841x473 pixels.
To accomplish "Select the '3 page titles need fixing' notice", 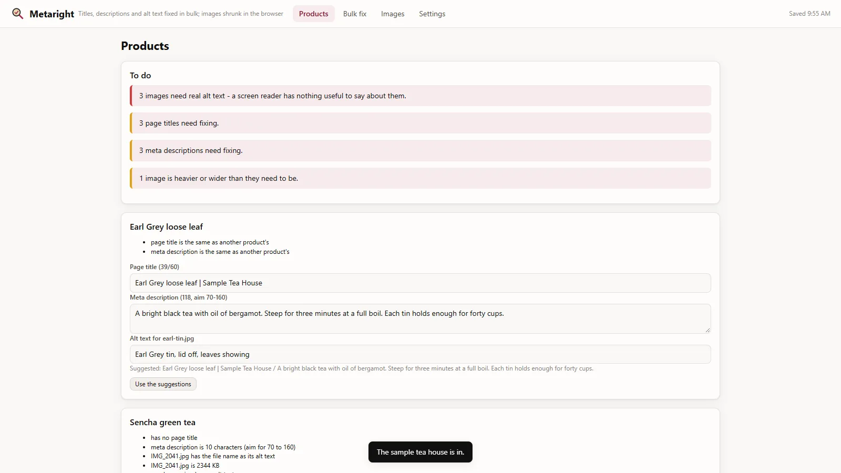I will [420, 123].
